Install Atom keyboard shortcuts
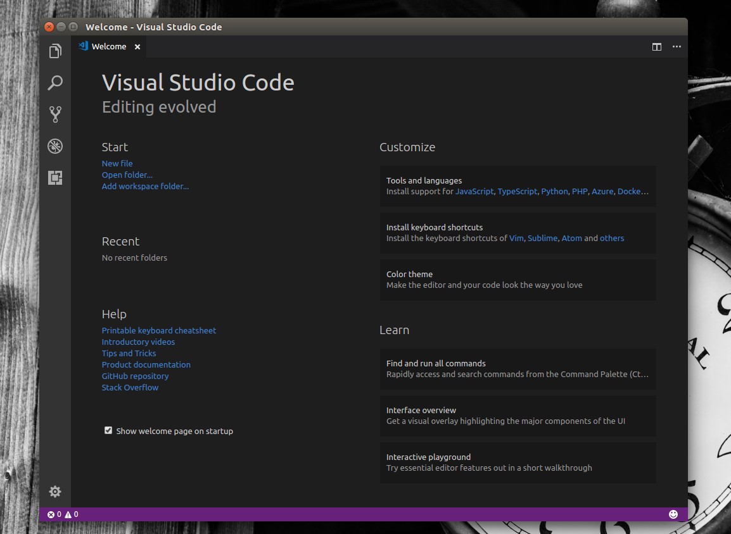This screenshot has width=731, height=534. (x=571, y=239)
